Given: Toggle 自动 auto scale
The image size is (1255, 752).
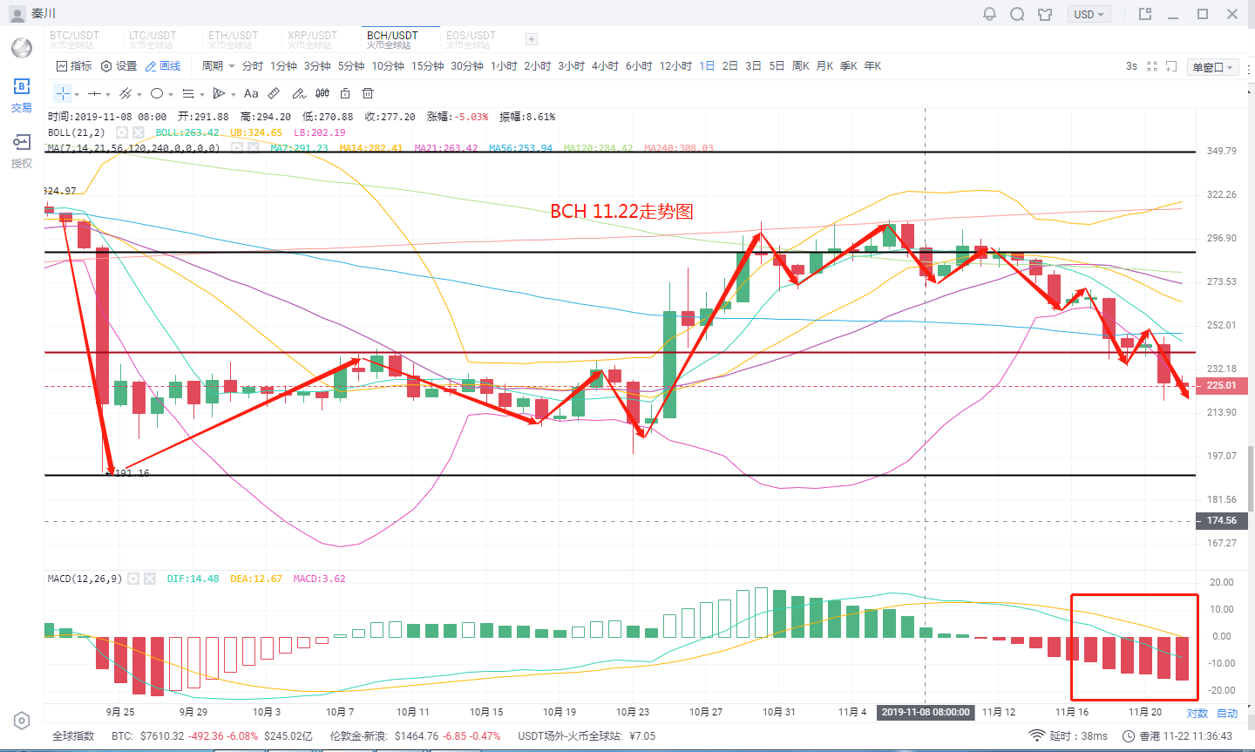Looking at the screenshot, I should [1227, 713].
